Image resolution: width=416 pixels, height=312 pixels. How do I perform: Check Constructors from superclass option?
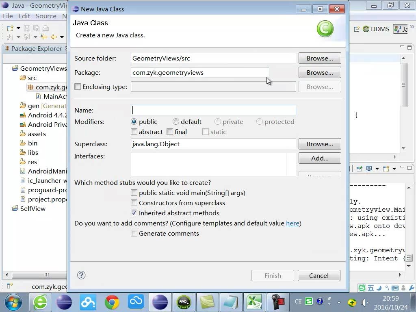pyautogui.click(x=134, y=203)
